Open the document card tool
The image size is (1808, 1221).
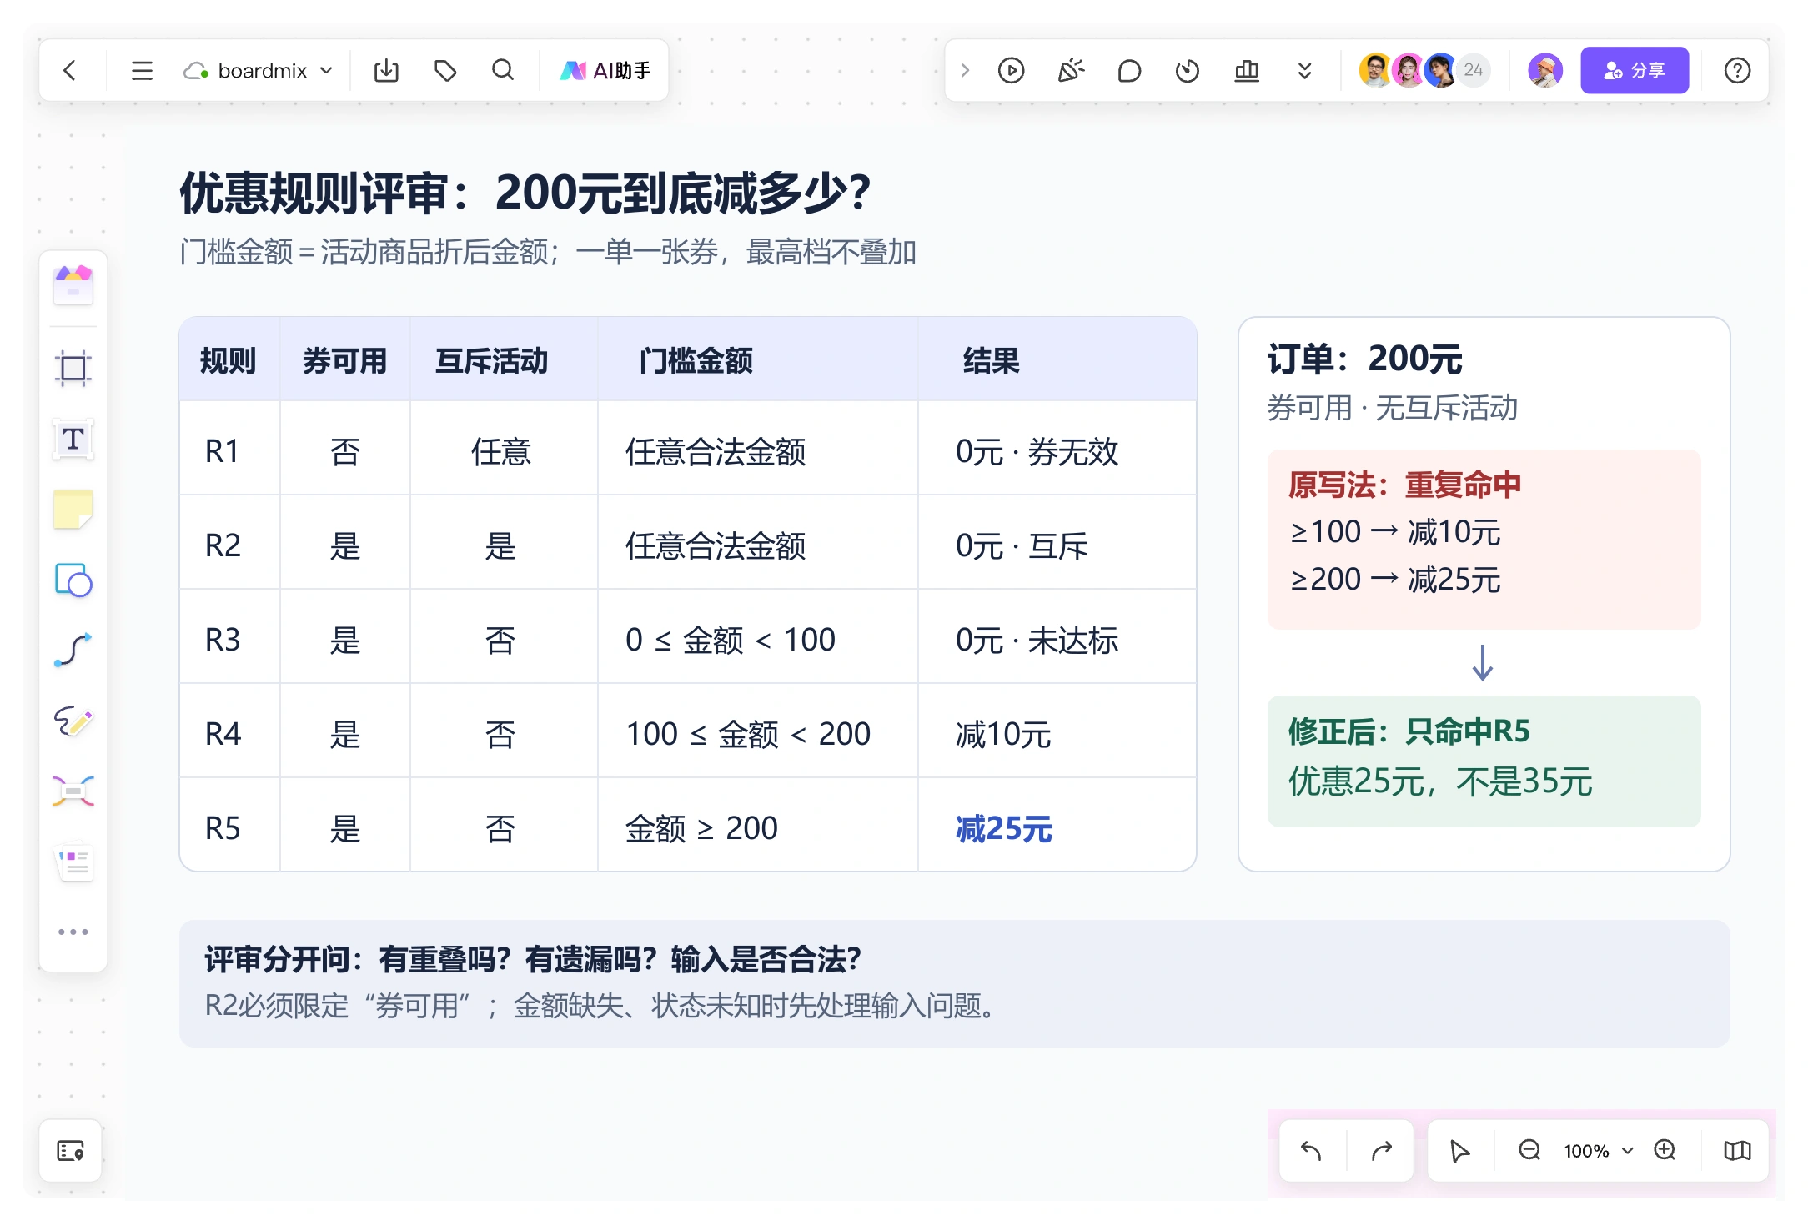(x=73, y=862)
